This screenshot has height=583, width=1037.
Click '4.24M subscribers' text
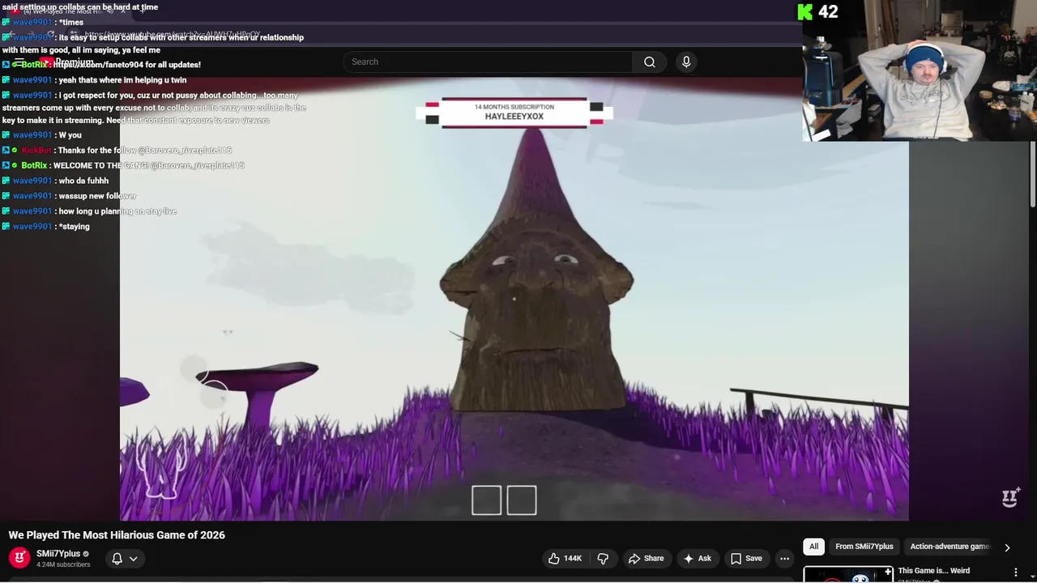point(63,564)
